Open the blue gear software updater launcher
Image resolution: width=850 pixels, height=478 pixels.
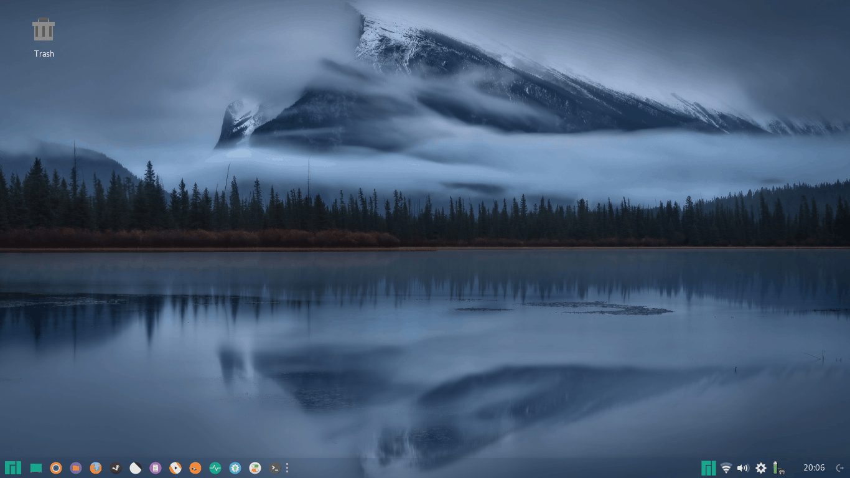point(235,468)
